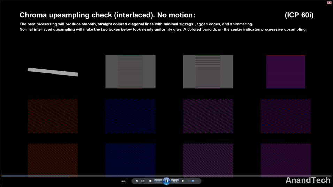
Task: Pause the video playback
Action: pyautogui.click(x=167, y=181)
